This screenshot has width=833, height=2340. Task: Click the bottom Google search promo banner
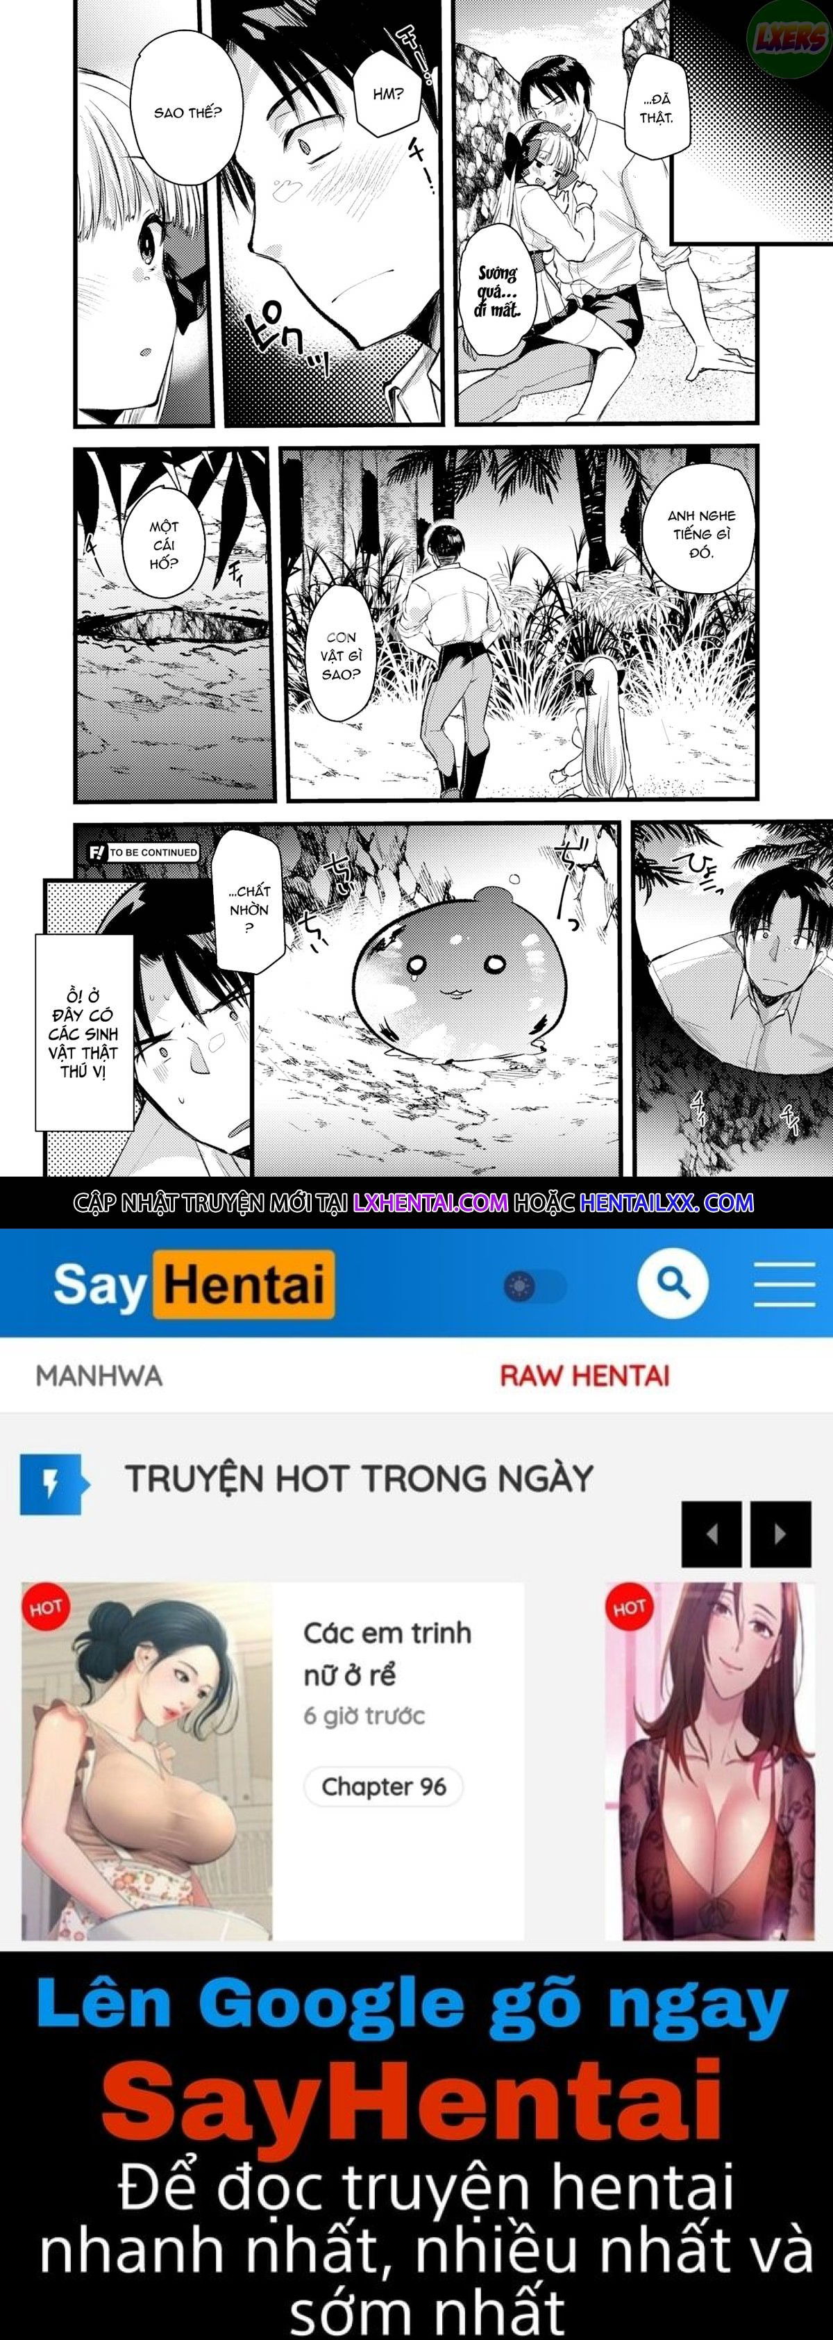[x=416, y=2146]
